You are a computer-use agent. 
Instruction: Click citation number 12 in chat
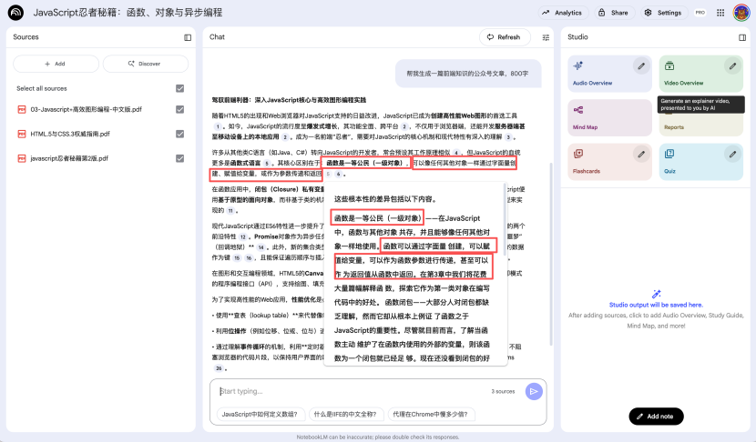(243, 236)
